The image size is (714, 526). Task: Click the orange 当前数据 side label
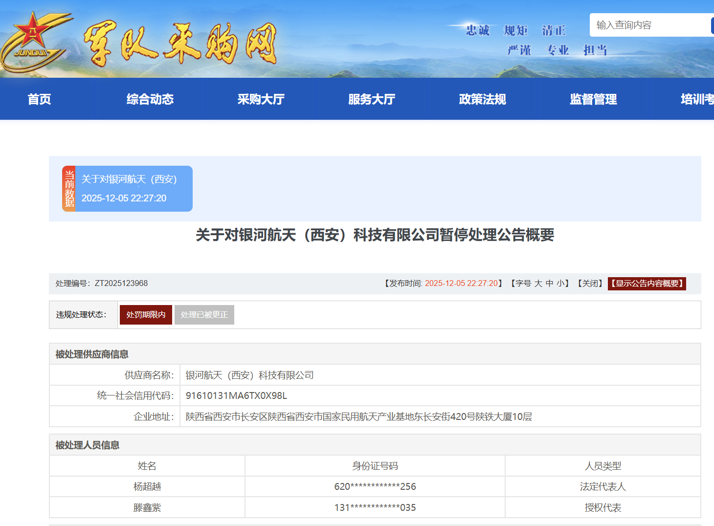(69, 189)
